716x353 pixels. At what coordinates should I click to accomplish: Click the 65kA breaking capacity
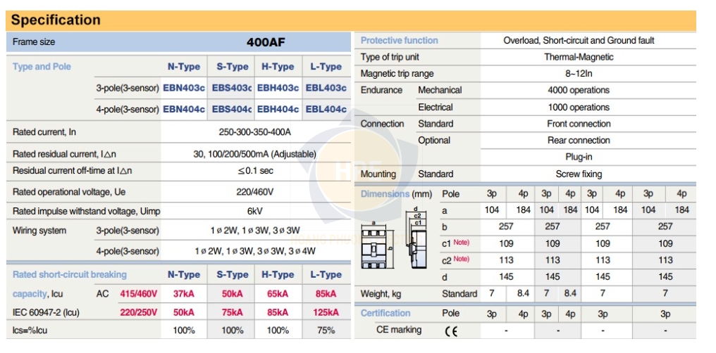[278, 294]
